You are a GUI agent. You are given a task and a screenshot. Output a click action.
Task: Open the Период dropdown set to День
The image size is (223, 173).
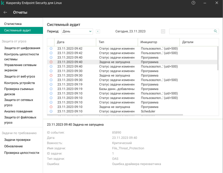click(x=76, y=31)
